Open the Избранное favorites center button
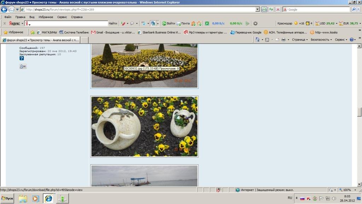This screenshot has width=362, height=204. tap(14, 32)
